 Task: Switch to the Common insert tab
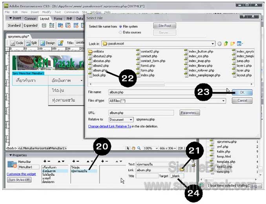pos(30,18)
